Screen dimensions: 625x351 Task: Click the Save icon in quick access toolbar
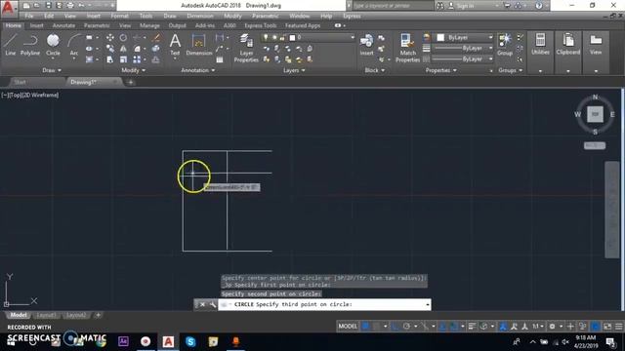(48, 6)
